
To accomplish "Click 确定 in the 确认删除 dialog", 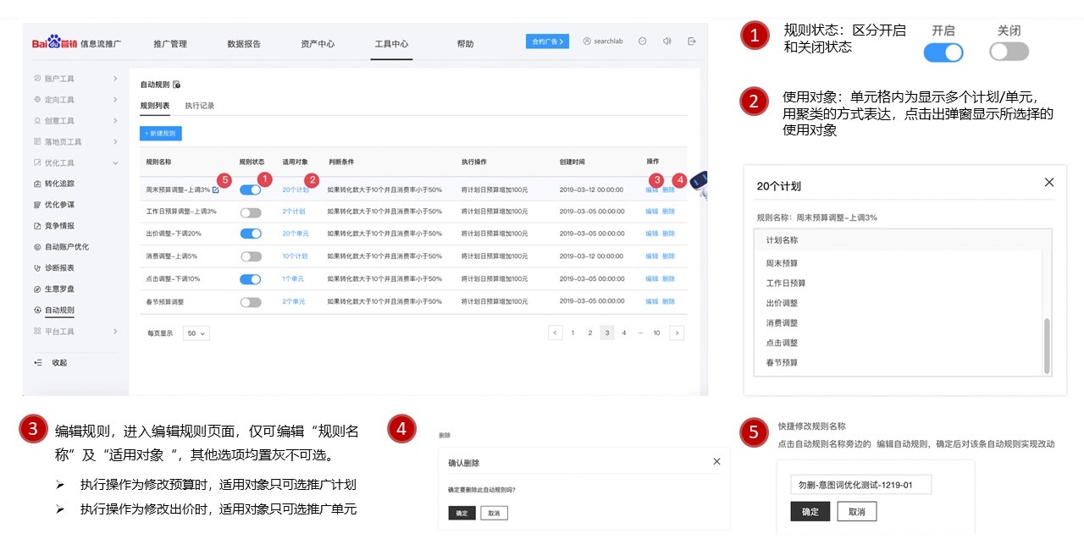I will click(x=462, y=513).
